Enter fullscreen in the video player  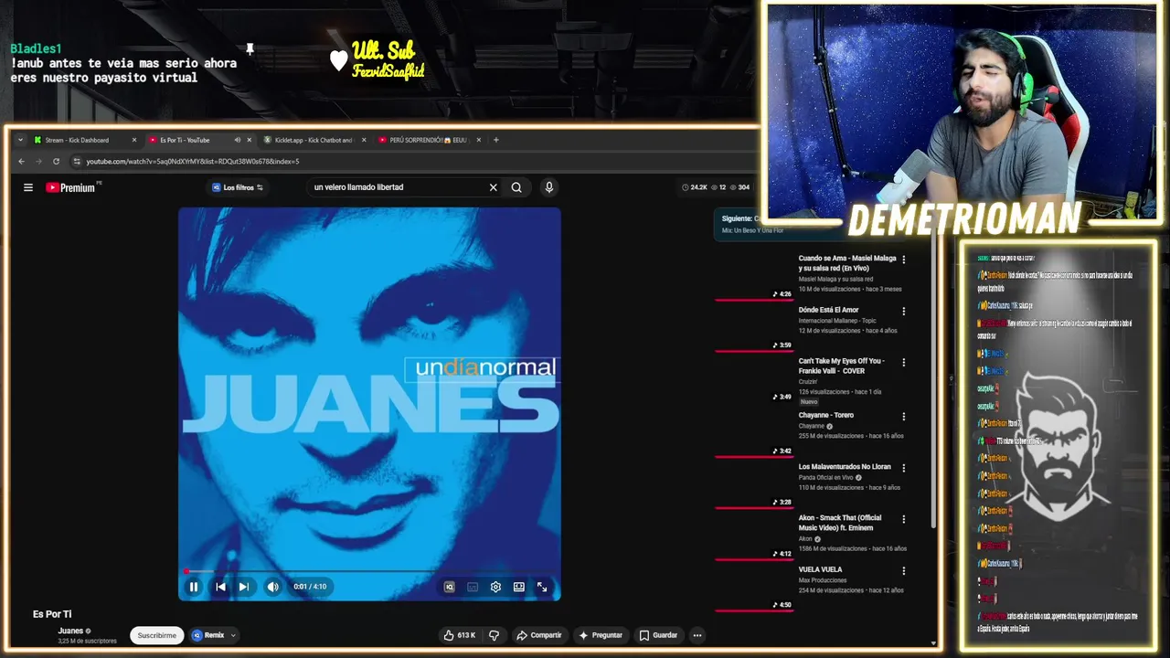click(542, 587)
